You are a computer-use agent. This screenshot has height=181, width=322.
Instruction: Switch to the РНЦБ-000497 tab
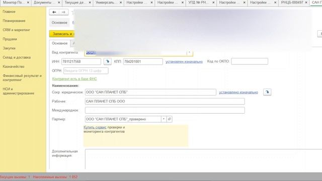click(x=292, y=3)
